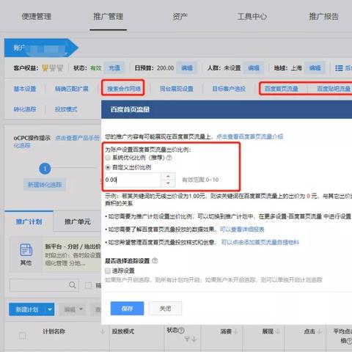Edit the 地域 上海 setting
352x352 pixels.
coord(315,67)
